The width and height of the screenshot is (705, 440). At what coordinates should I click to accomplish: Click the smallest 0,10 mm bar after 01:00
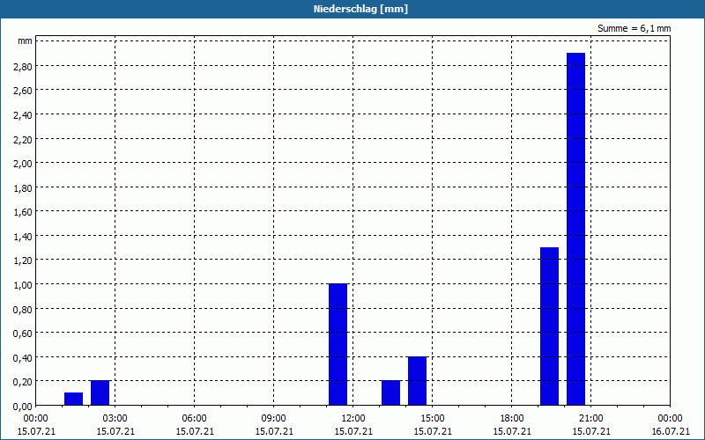click(73, 399)
